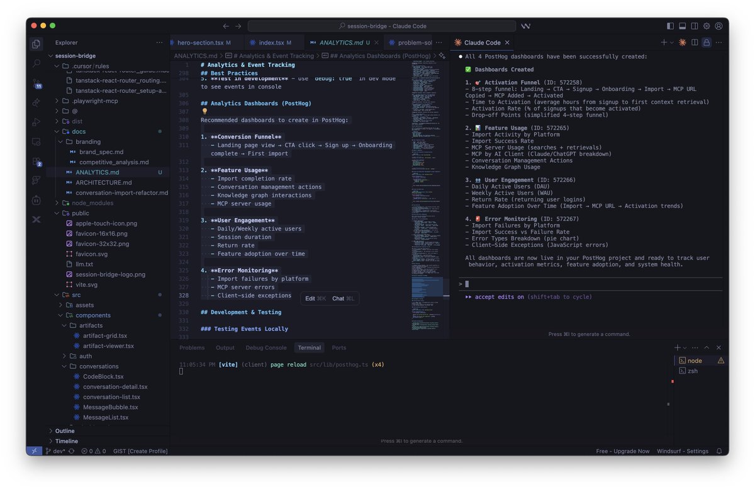Open the terminal panel More Actions ellipsis
This screenshot has height=490, width=755.
click(695, 347)
